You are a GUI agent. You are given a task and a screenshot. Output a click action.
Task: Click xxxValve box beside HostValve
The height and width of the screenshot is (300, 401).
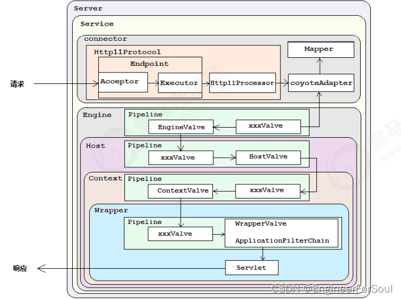[181, 158]
